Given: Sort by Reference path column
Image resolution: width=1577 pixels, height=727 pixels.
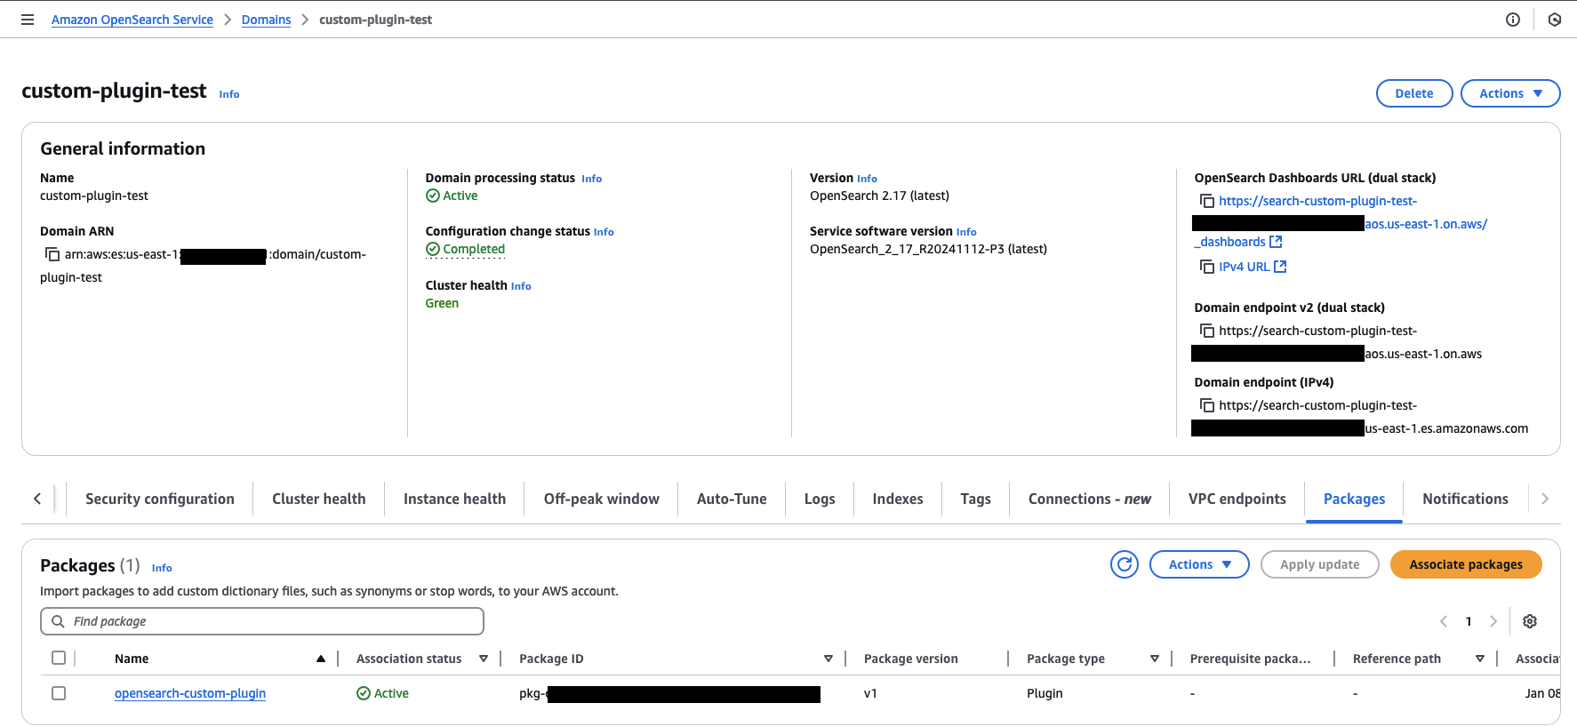Looking at the screenshot, I should point(1480,659).
